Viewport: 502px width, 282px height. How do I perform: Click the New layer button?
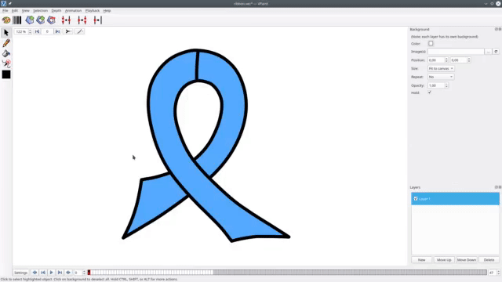pos(421,260)
